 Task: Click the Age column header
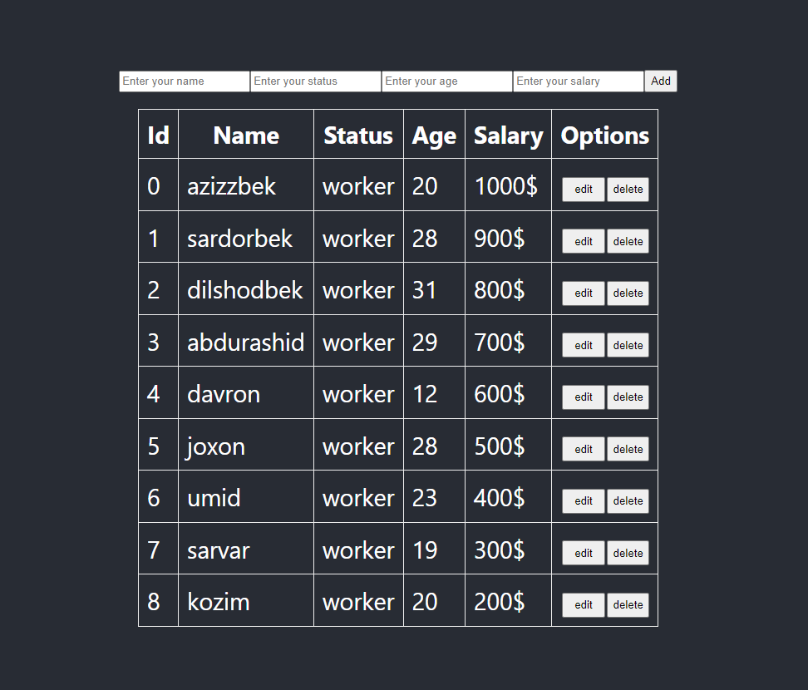434,136
